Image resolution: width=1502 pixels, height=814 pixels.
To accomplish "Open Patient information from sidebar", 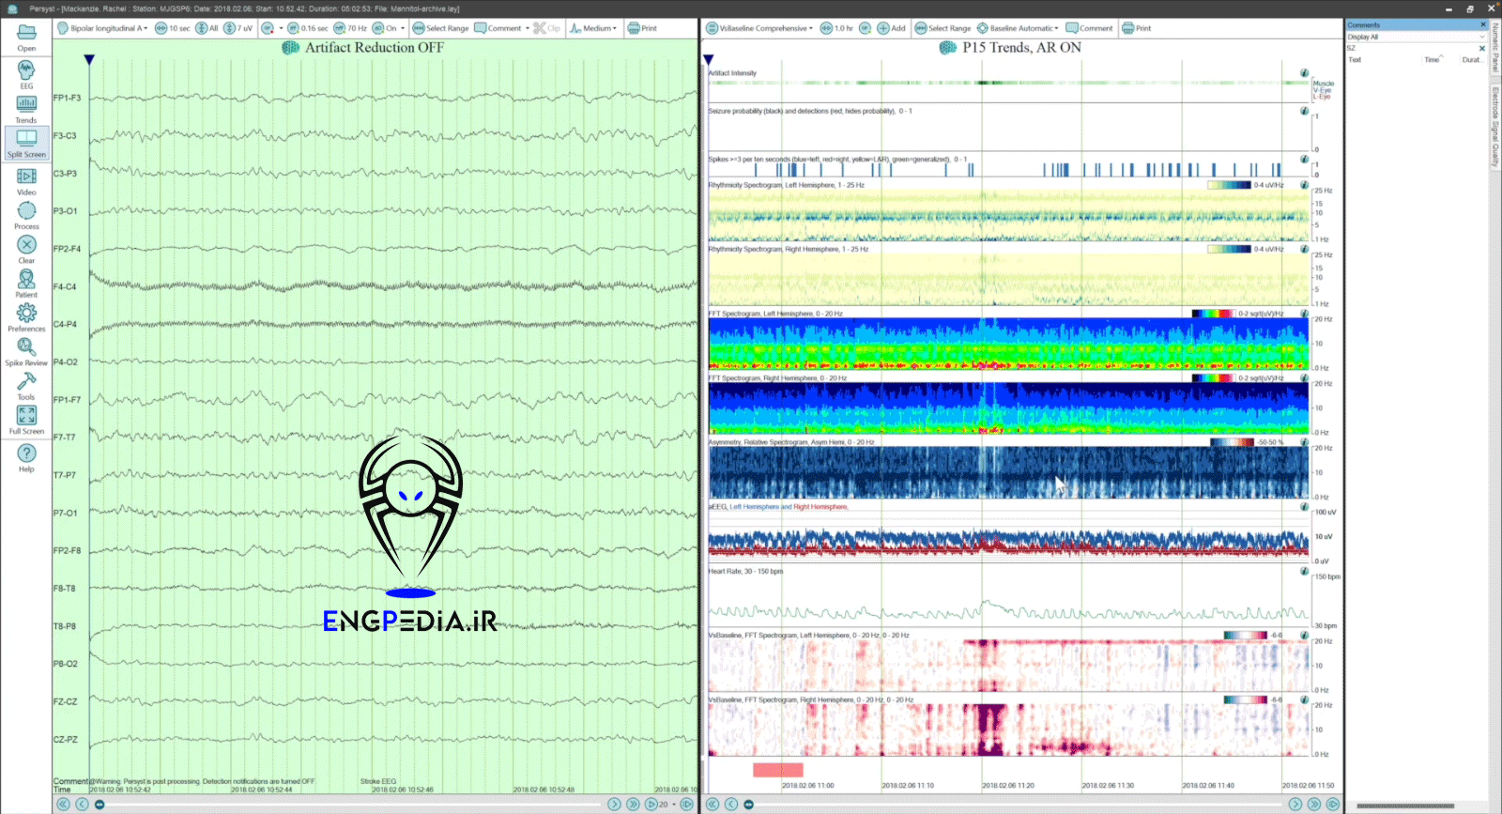I will (x=26, y=284).
